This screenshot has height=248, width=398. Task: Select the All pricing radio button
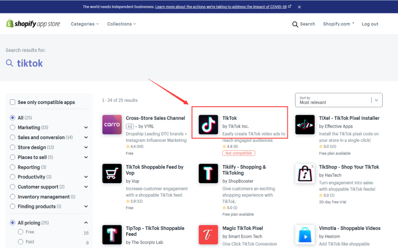point(13,223)
